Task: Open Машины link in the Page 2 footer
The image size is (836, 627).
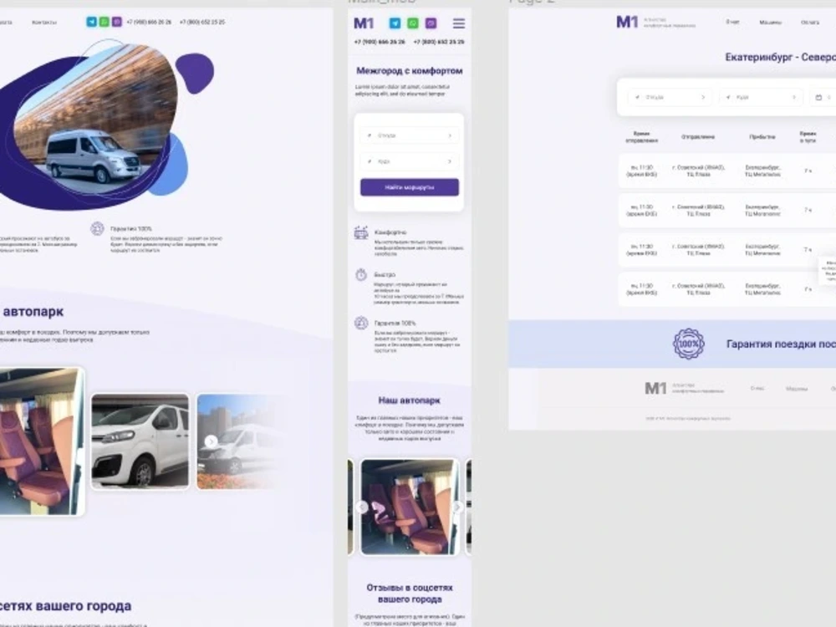Action: 797,389
